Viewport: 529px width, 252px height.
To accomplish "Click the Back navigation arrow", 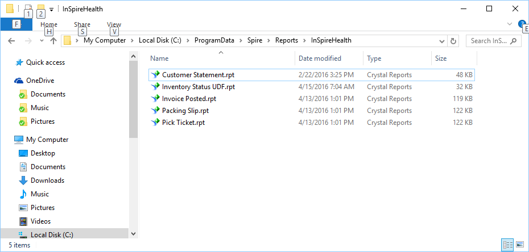I will [x=11, y=41].
